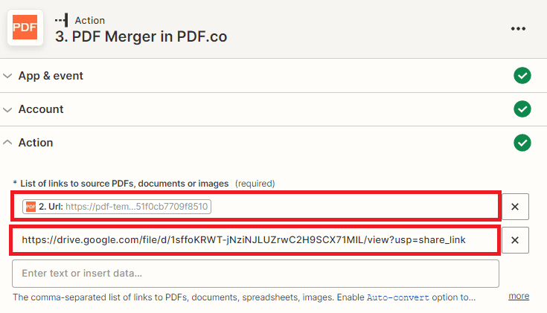Image resolution: width=547 pixels, height=313 pixels.
Task: Expand the App & event section
Action: pos(8,76)
